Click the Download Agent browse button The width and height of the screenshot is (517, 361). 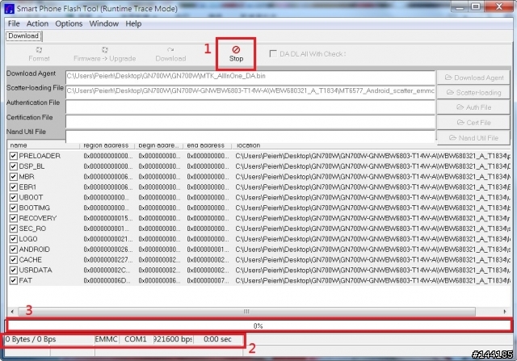click(x=473, y=78)
